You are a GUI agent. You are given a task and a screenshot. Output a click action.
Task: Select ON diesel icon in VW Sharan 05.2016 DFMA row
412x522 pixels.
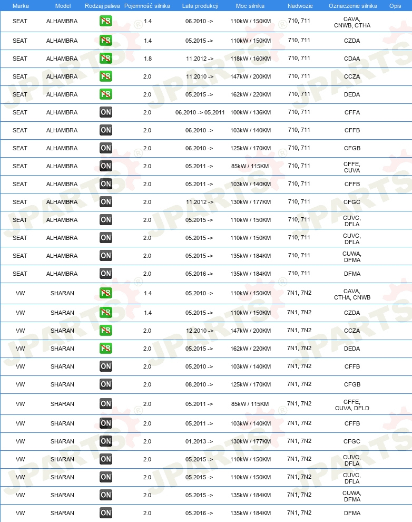[x=106, y=513]
